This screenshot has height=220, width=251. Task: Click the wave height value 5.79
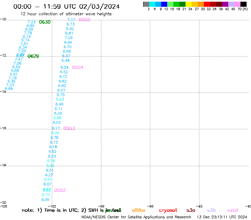[55, 133]
